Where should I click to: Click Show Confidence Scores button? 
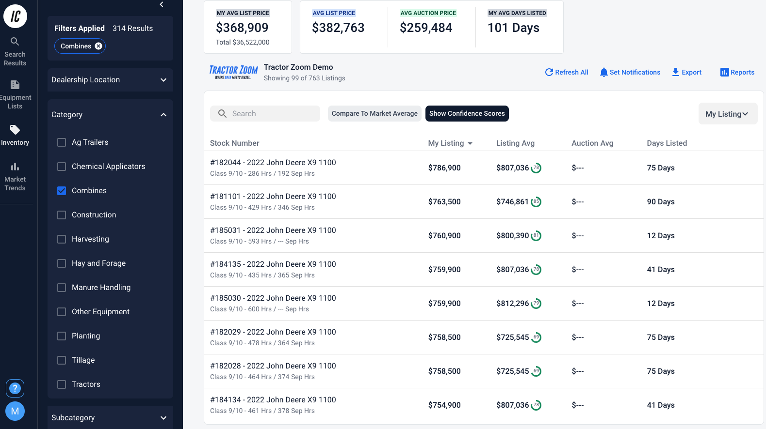coord(467,113)
